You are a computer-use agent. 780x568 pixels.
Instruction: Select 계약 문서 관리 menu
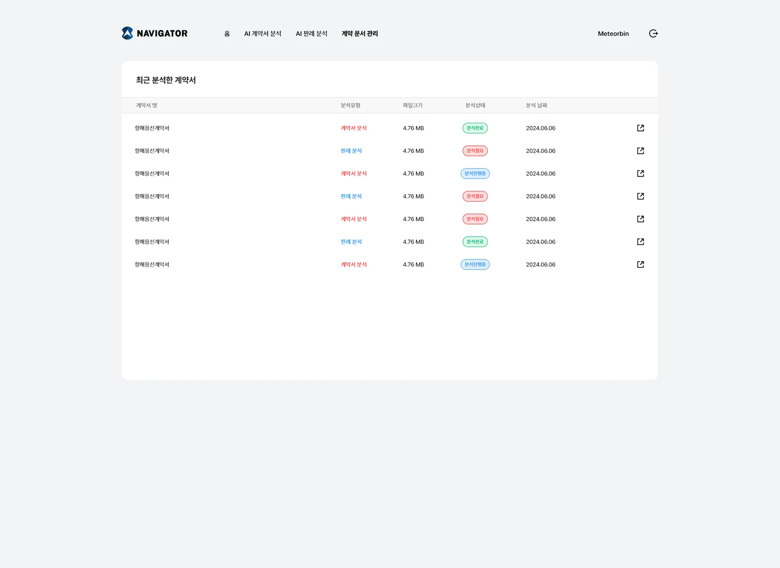point(360,34)
